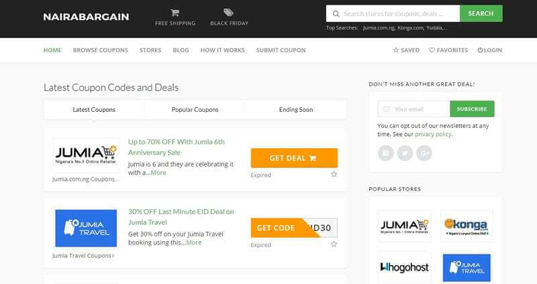
Task: Click the Subscribe button
Action: coord(472,109)
